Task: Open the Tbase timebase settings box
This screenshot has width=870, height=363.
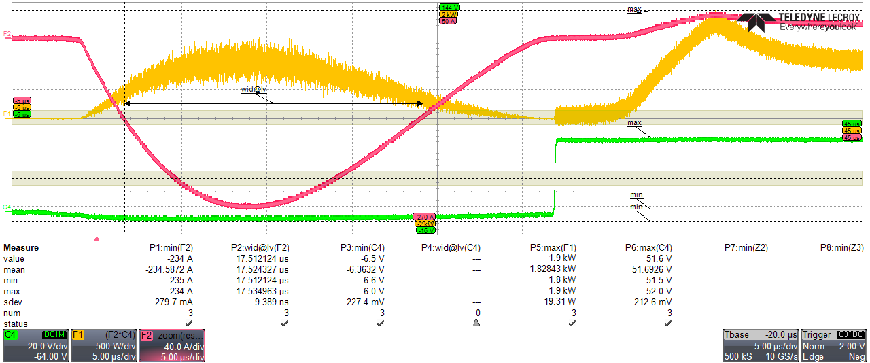Action: pos(759,346)
